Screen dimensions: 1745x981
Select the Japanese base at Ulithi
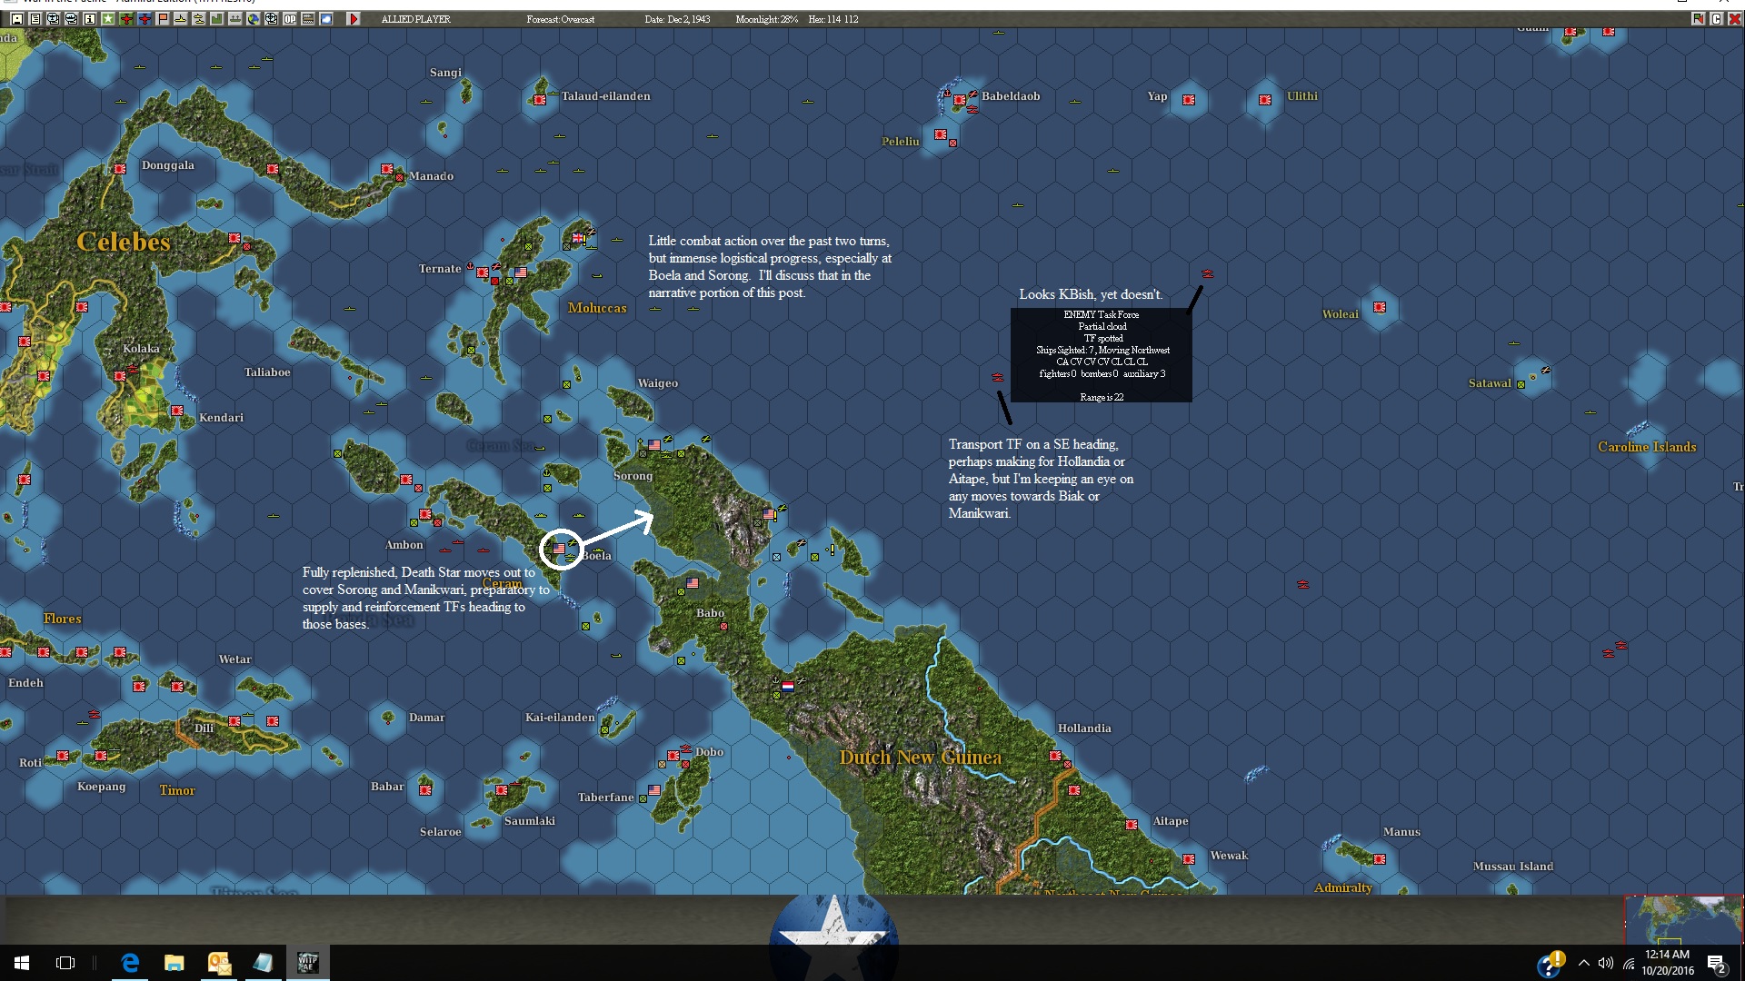[x=1265, y=99]
